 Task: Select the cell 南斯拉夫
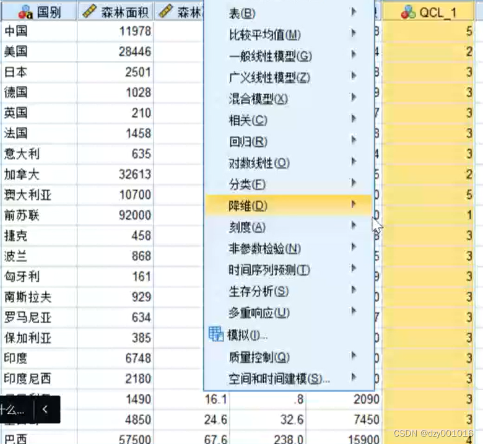click(39, 297)
